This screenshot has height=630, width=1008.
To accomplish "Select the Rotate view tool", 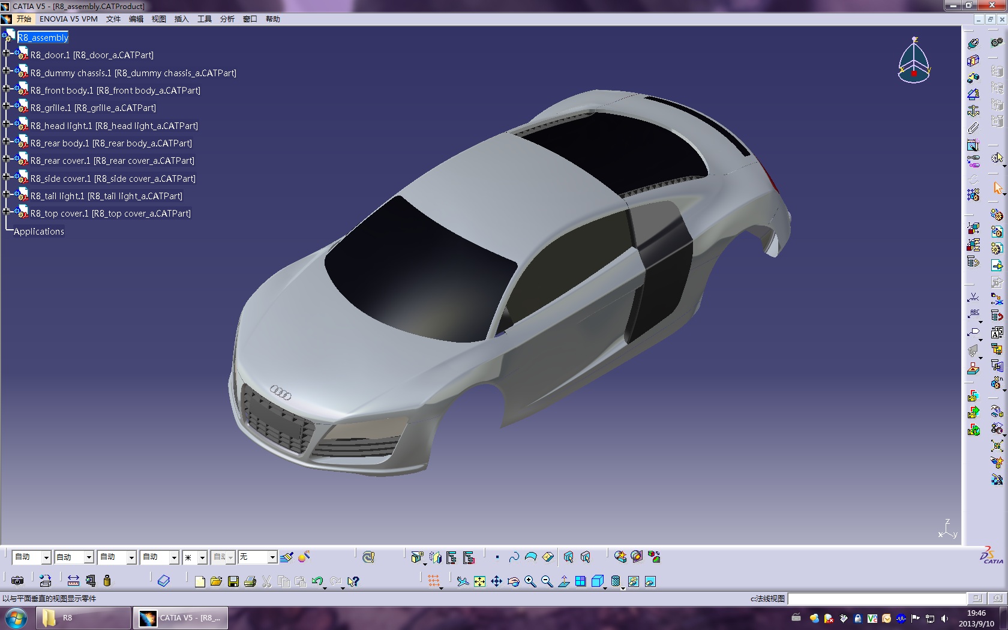I will 513,581.
